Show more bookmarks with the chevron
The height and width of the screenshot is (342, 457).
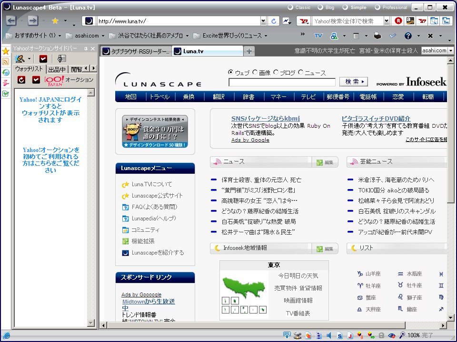pos(303,34)
